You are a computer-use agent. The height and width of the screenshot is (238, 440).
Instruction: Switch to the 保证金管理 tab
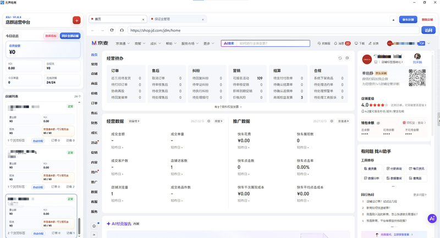(x=178, y=19)
